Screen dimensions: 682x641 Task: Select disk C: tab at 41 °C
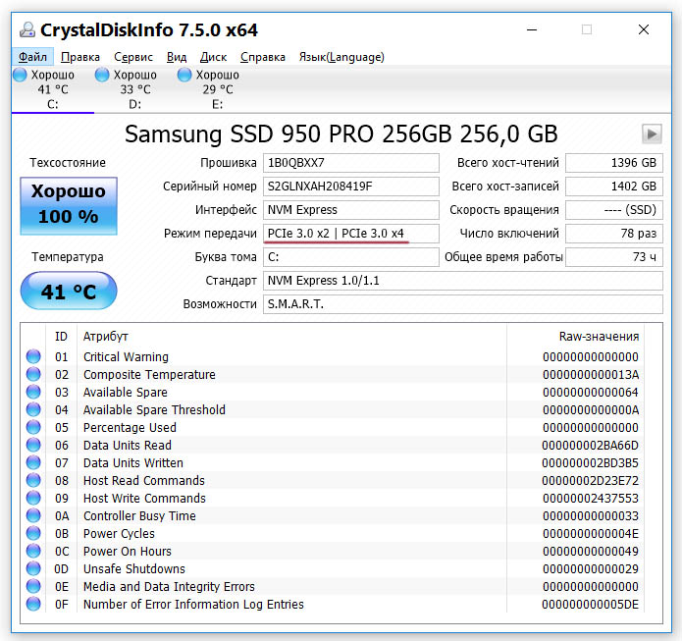[x=53, y=89]
